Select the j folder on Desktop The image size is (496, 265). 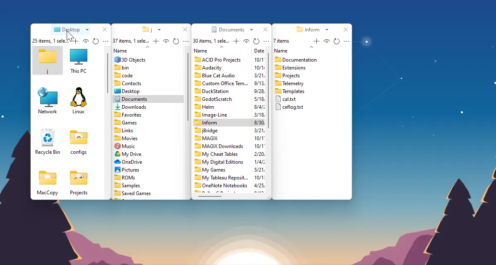[48, 60]
